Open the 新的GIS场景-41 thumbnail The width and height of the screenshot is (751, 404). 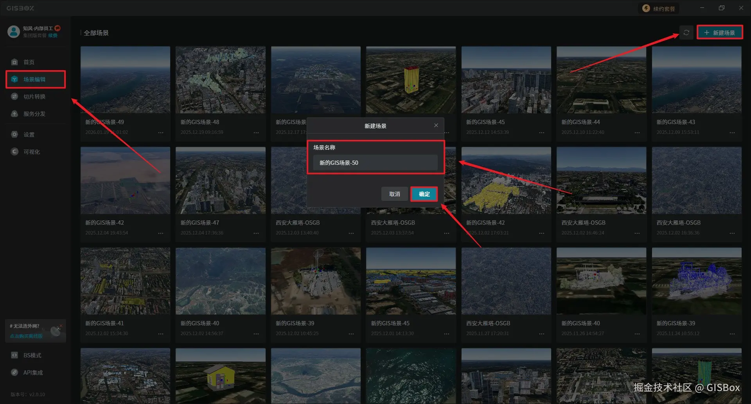(x=125, y=281)
